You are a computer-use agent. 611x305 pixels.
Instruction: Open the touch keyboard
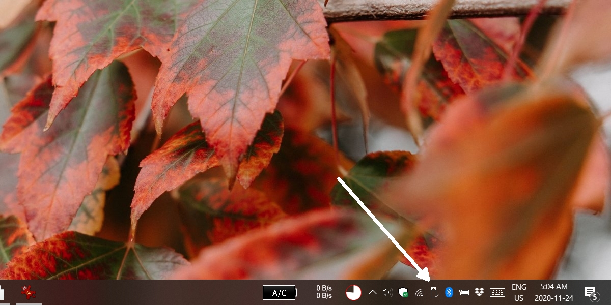point(497,292)
